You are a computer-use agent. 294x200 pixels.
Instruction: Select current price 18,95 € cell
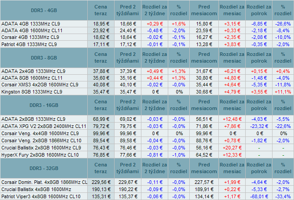101,24
